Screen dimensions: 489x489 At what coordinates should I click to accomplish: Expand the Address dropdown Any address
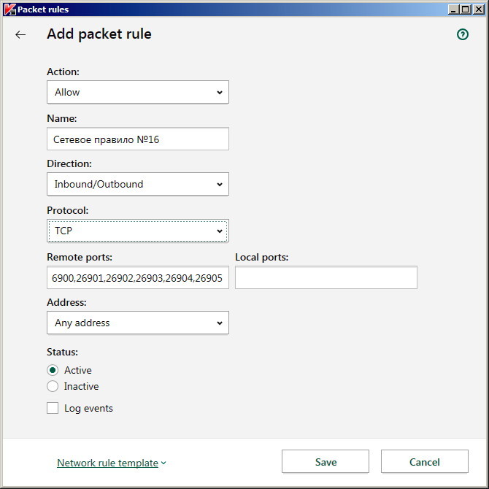pos(138,323)
